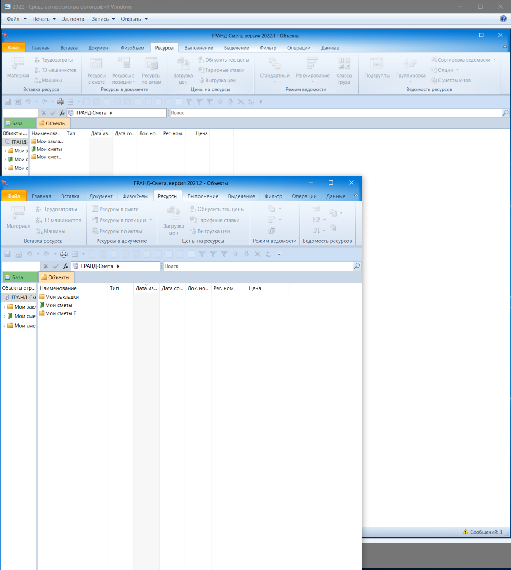This screenshot has width=511, height=570.
Task: Click the save icon in 2022.1 quick toolbar
Action: pos(8,101)
